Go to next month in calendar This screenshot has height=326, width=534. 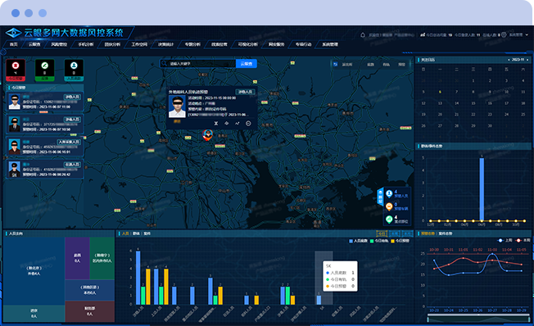click(x=527, y=60)
